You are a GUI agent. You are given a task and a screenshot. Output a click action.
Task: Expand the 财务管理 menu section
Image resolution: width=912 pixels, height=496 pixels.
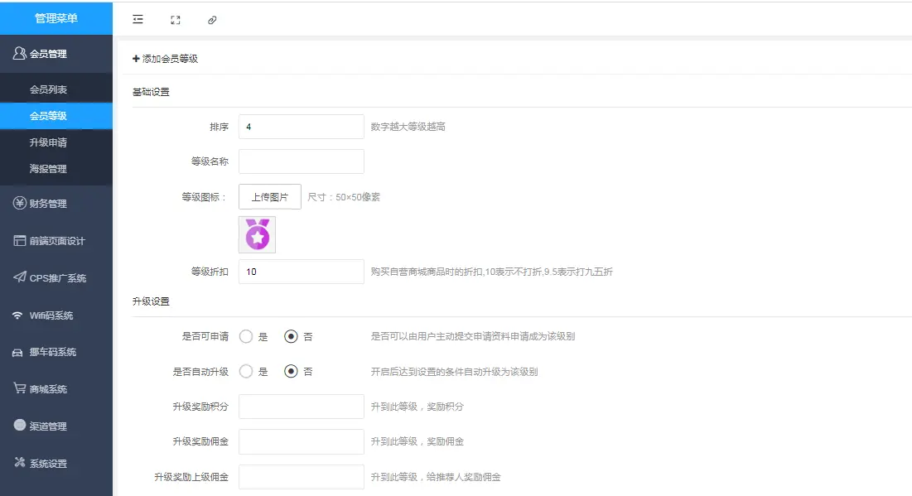click(x=56, y=204)
